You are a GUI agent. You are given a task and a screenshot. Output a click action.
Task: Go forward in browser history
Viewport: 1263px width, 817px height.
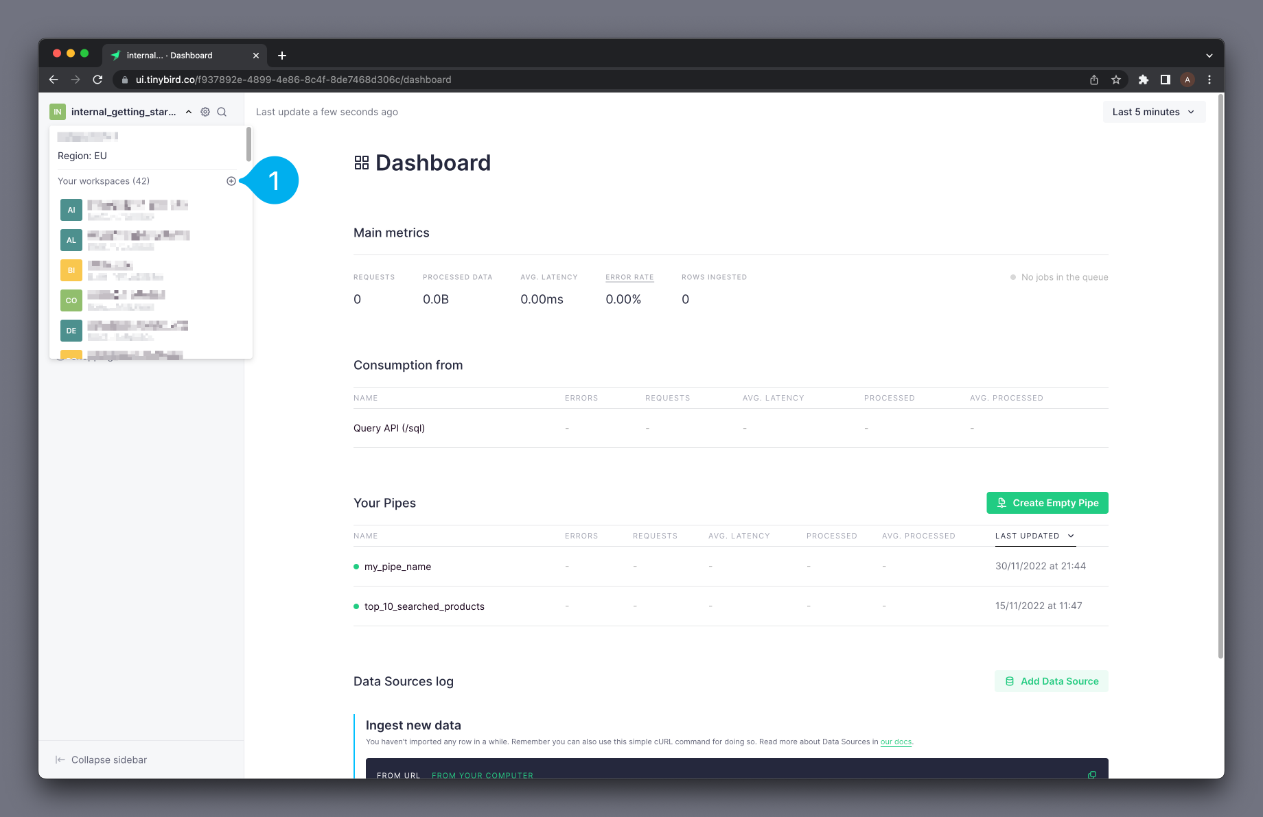[76, 80]
